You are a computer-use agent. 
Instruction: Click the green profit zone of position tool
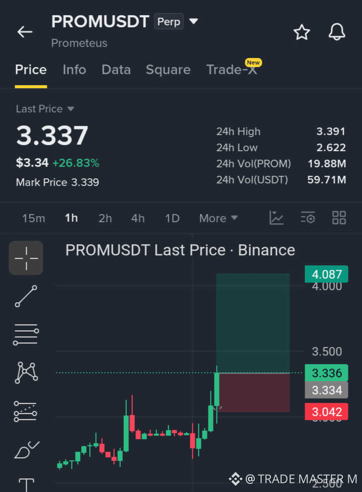253,323
